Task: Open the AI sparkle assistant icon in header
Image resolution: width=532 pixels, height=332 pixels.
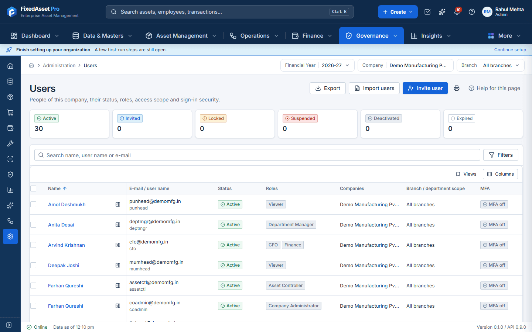Action: 442,12
